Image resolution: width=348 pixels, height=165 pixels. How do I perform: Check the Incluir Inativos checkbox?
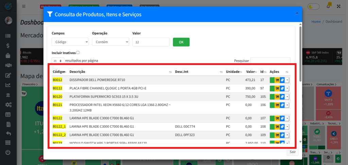pyautogui.click(x=78, y=53)
